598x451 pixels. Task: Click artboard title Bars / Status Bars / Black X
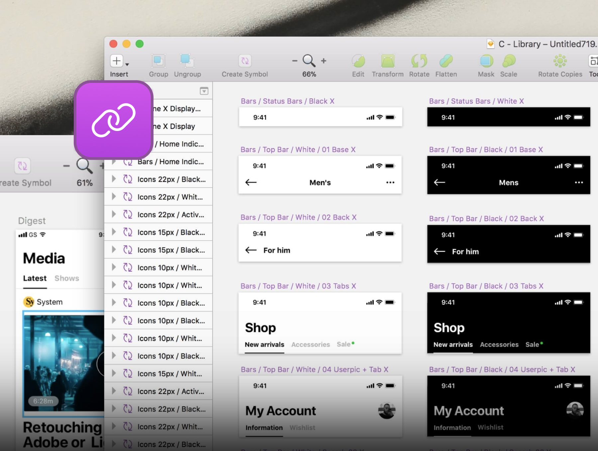tap(287, 101)
